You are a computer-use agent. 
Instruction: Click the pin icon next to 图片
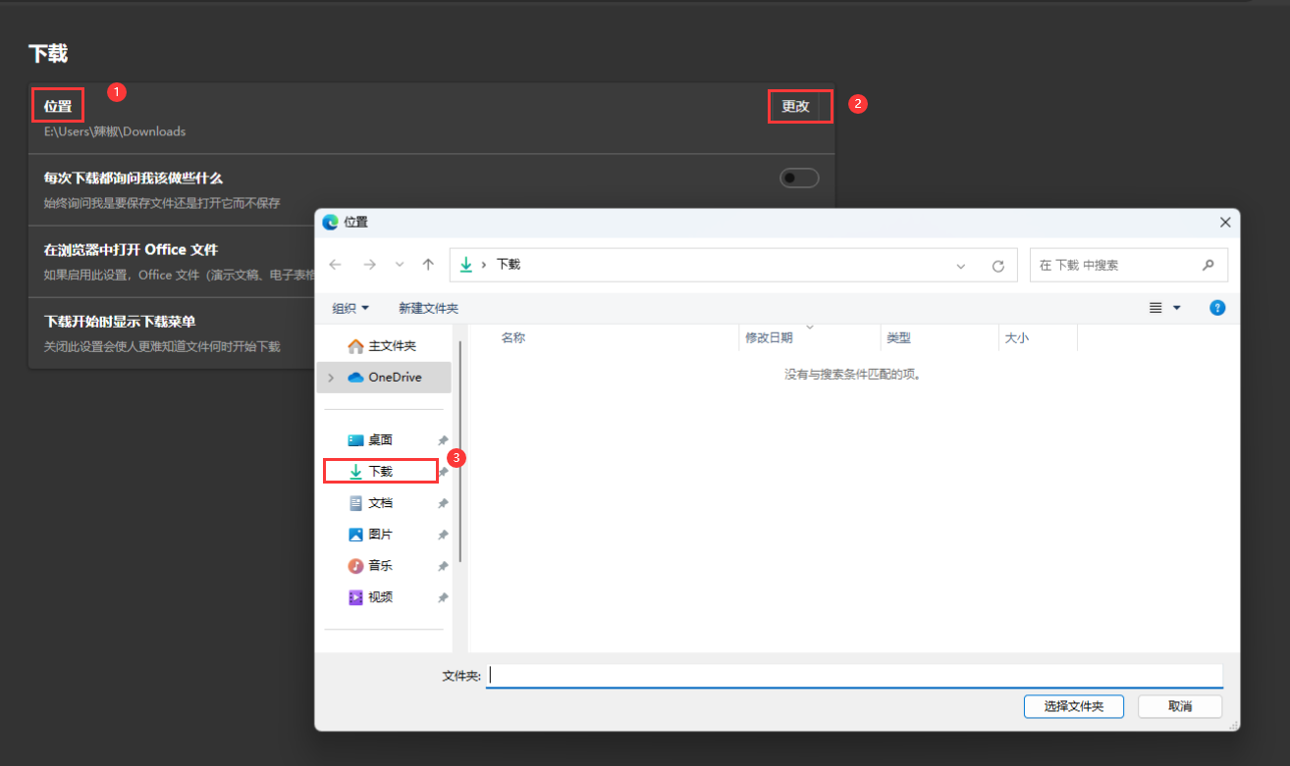click(443, 536)
